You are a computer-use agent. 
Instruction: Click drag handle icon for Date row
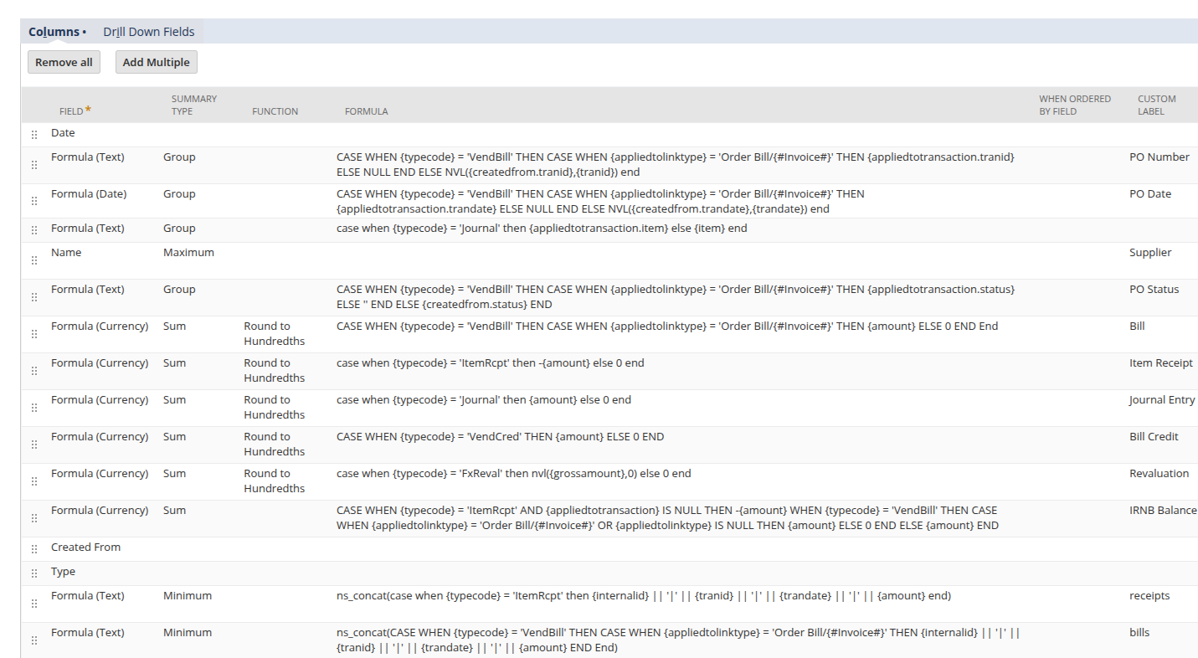pyautogui.click(x=34, y=135)
